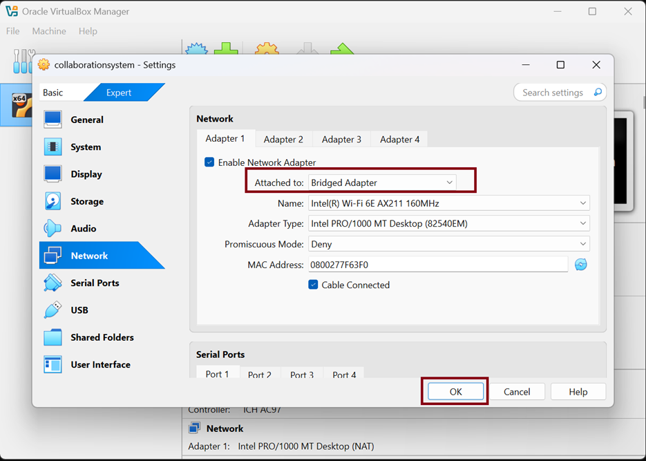Viewport: 646px width, 461px height.
Task: Open the Attached to dropdown
Action: [x=382, y=182]
